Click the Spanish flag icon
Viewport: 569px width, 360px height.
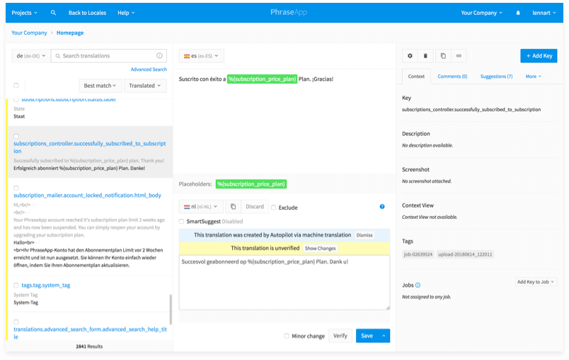187,56
